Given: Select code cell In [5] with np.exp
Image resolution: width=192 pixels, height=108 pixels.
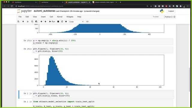Looking at the screenshot, I should 103,42.
